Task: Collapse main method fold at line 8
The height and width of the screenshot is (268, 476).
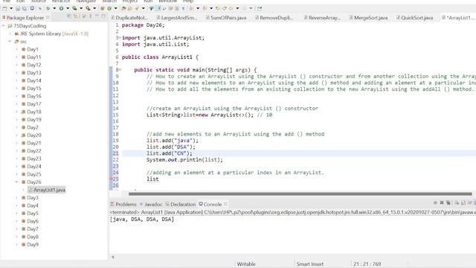Action: click(x=120, y=70)
